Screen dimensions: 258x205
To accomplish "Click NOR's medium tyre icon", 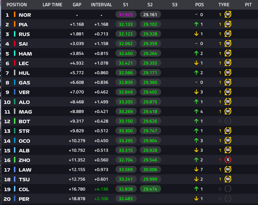I will [x=228, y=14].
